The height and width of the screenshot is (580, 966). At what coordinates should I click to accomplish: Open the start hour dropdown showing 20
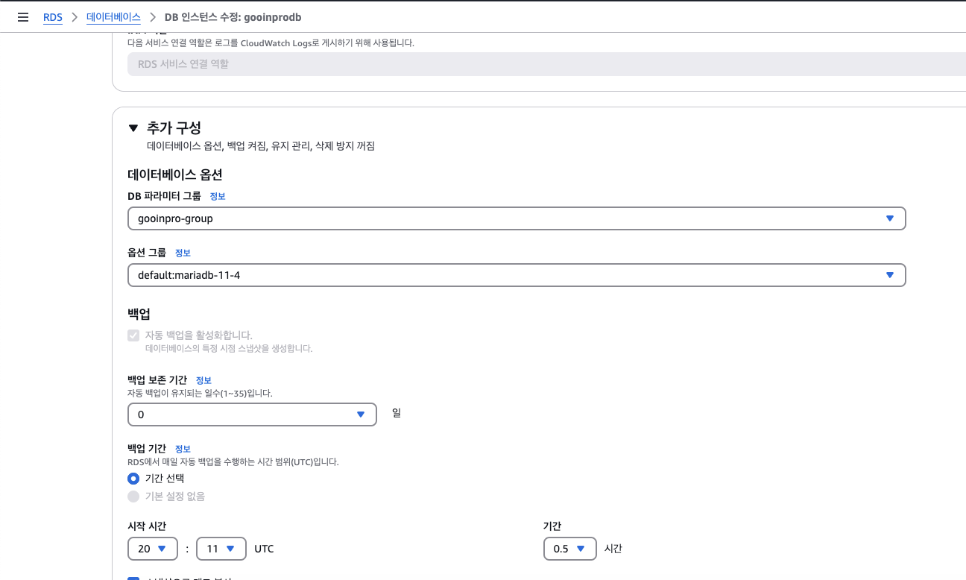pos(153,549)
